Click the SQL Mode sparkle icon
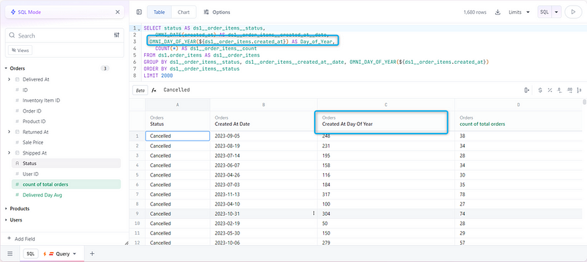587x262 pixels. [x=13, y=12]
